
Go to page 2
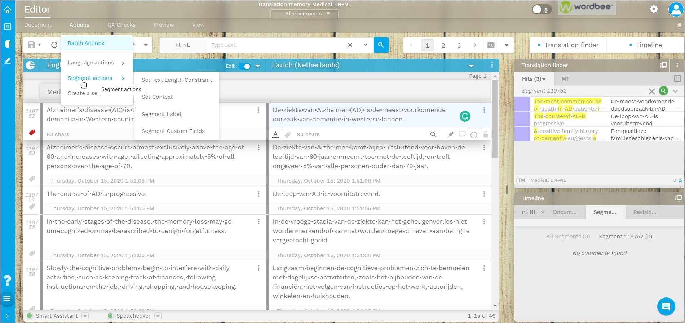coord(443,45)
